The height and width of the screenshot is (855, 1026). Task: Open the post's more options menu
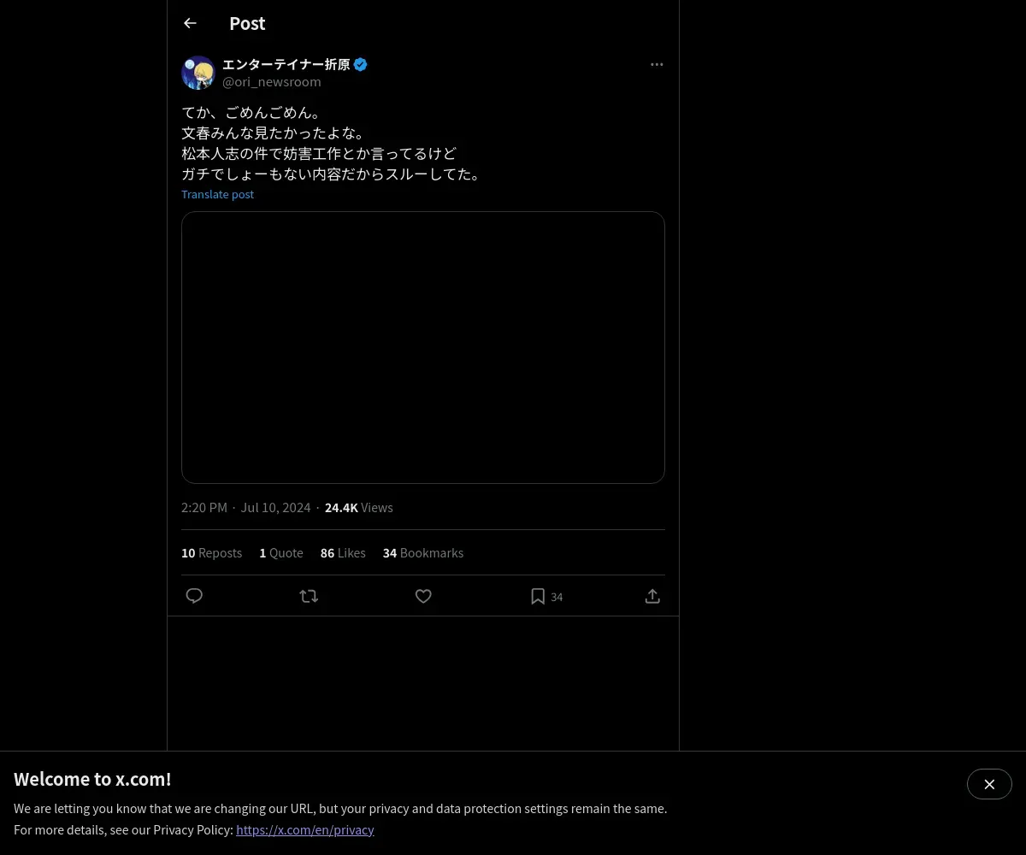657,64
